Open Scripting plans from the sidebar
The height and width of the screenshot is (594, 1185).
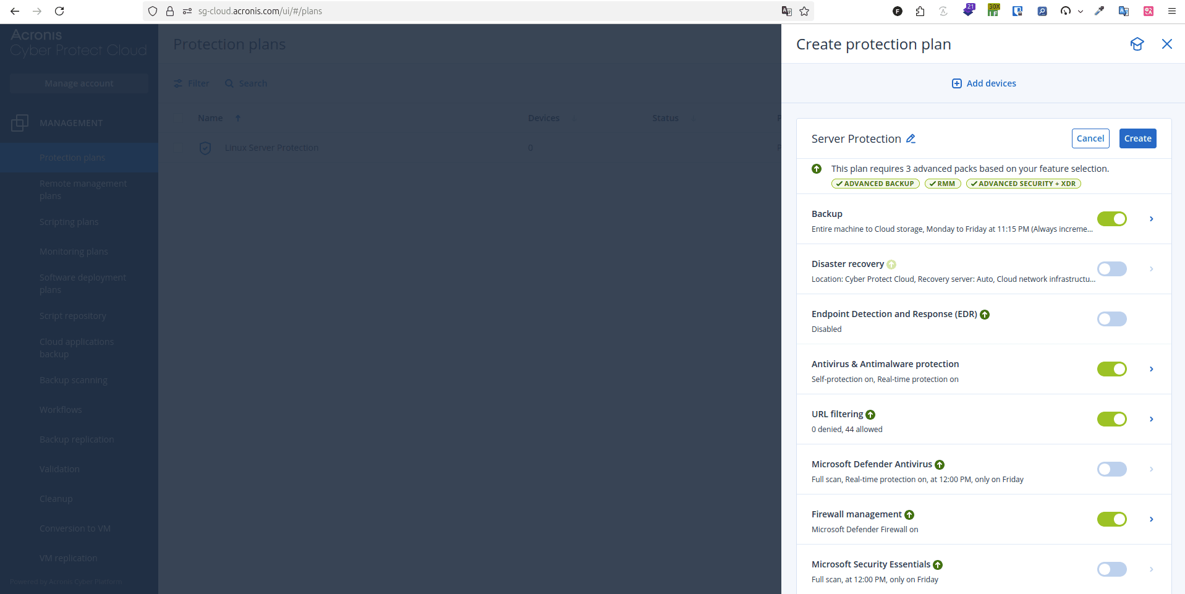(x=69, y=221)
